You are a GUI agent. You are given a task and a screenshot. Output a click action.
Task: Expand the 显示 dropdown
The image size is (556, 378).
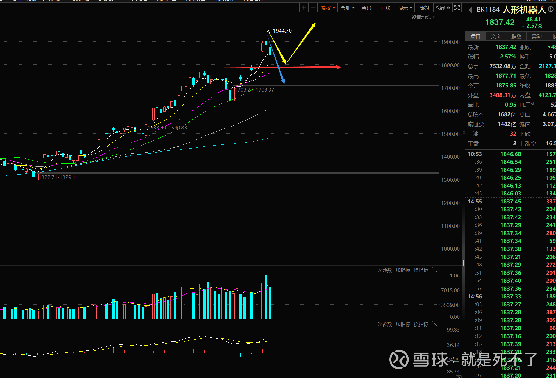click(x=405, y=8)
